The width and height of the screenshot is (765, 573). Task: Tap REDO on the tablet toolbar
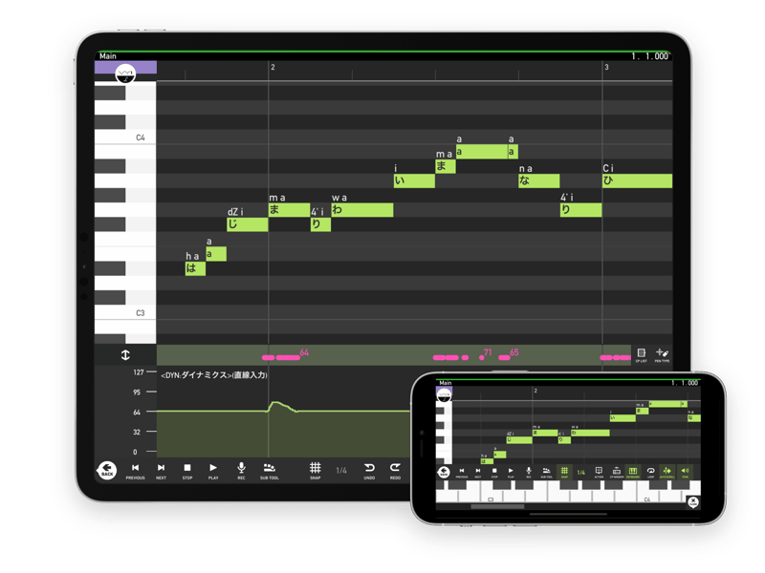(395, 471)
